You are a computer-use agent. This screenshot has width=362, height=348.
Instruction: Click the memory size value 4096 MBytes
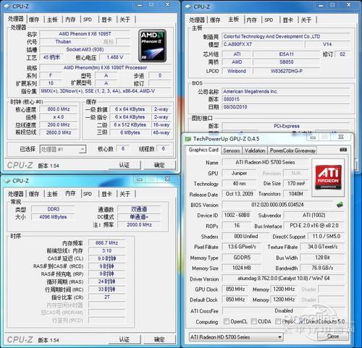tap(53, 217)
